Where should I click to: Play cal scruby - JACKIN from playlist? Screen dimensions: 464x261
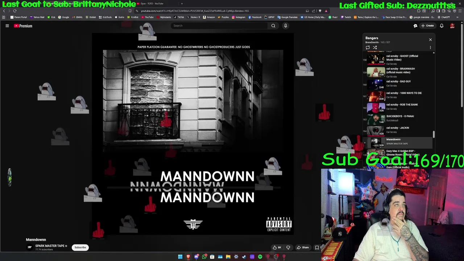(x=398, y=130)
